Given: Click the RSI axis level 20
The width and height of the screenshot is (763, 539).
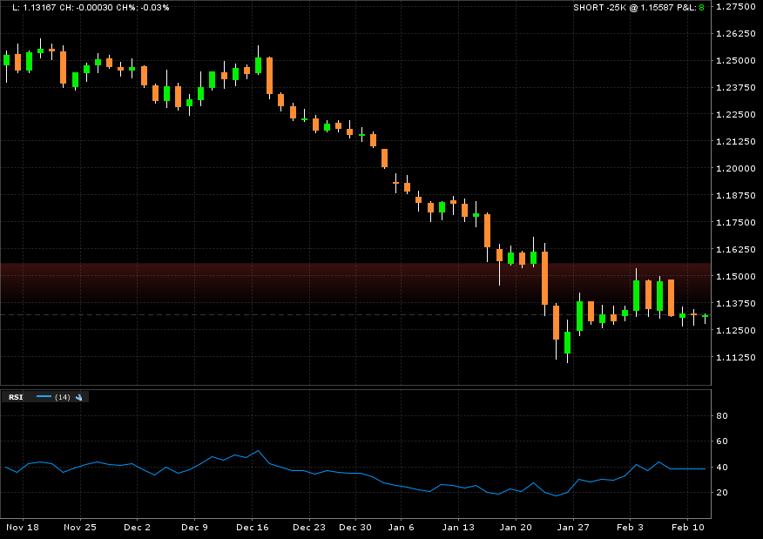Looking at the screenshot, I should (x=722, y=493).
